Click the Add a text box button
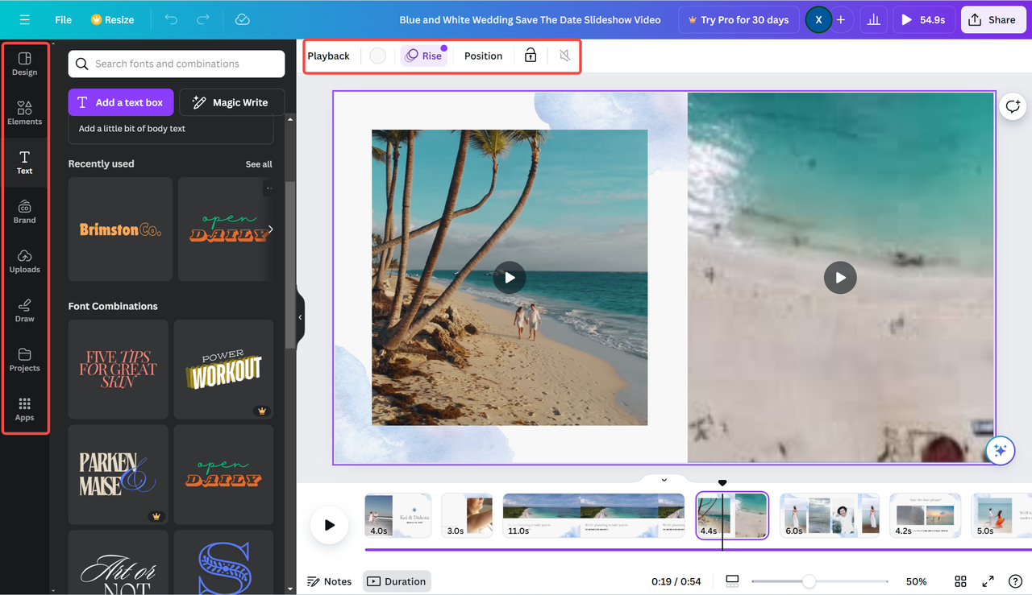The width and height of the screenshot is (1032, 595). coord(120,101)
